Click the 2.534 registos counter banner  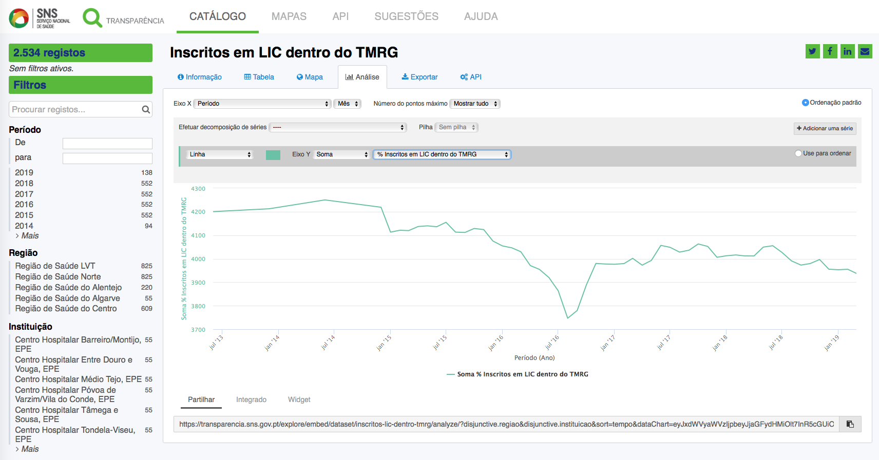point(81,53)
